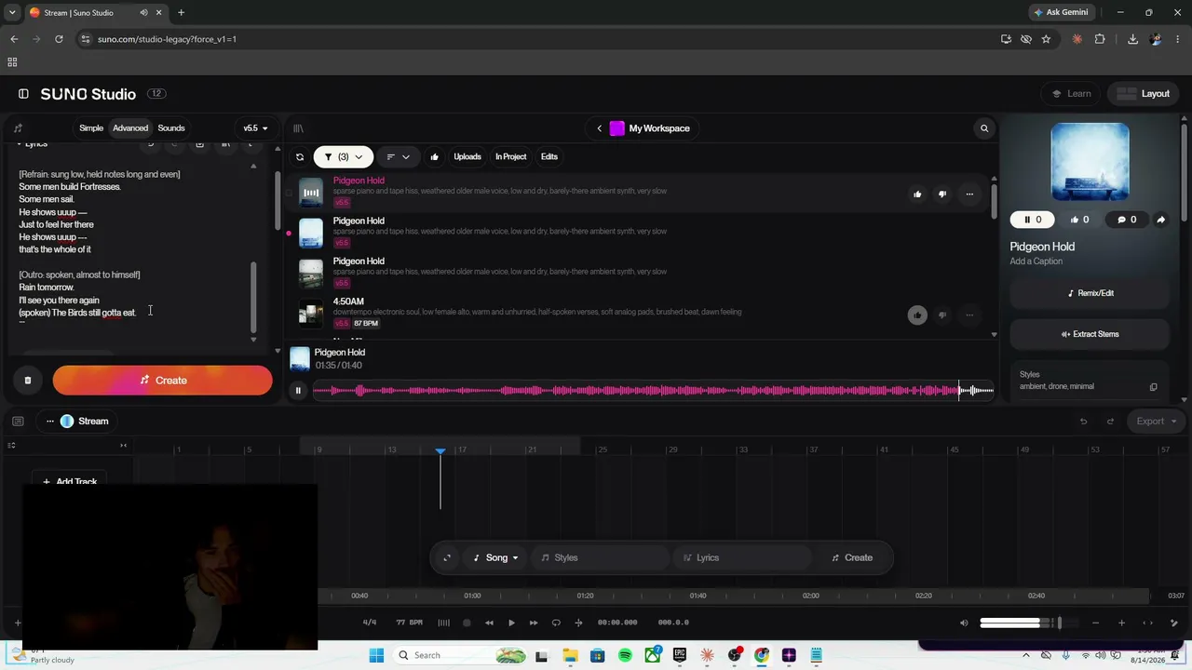1192x670 pixels.
Task: Like the first Pidgeon Hold song row
Action: pos(917,194)
